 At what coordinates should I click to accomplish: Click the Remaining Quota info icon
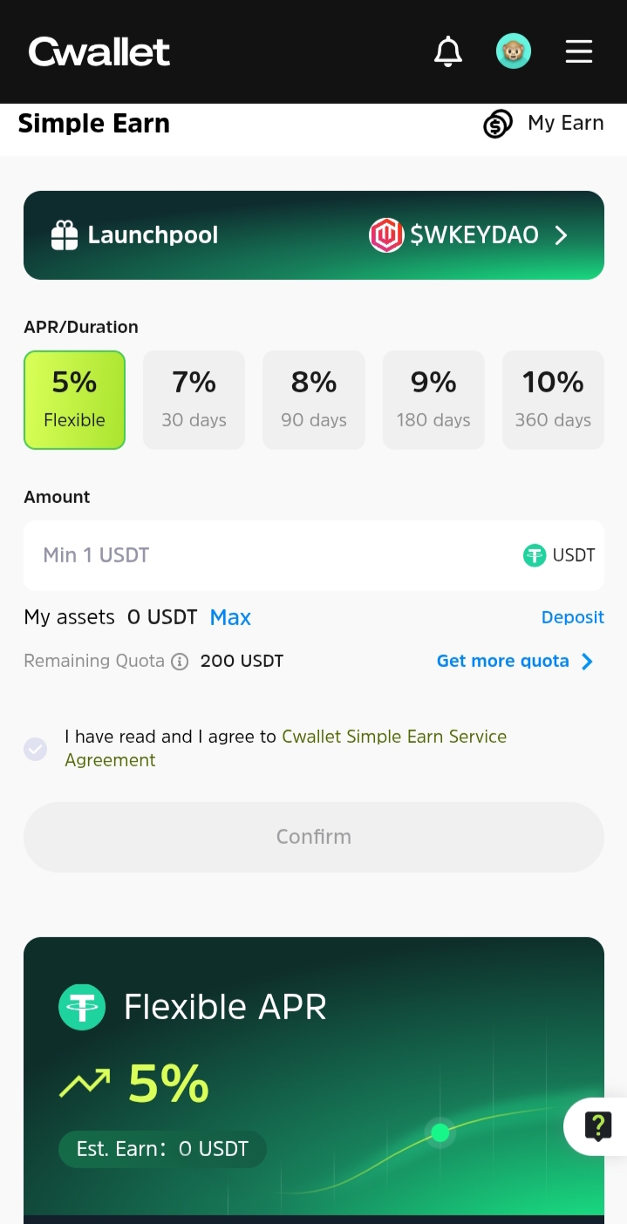click(180, 662)
